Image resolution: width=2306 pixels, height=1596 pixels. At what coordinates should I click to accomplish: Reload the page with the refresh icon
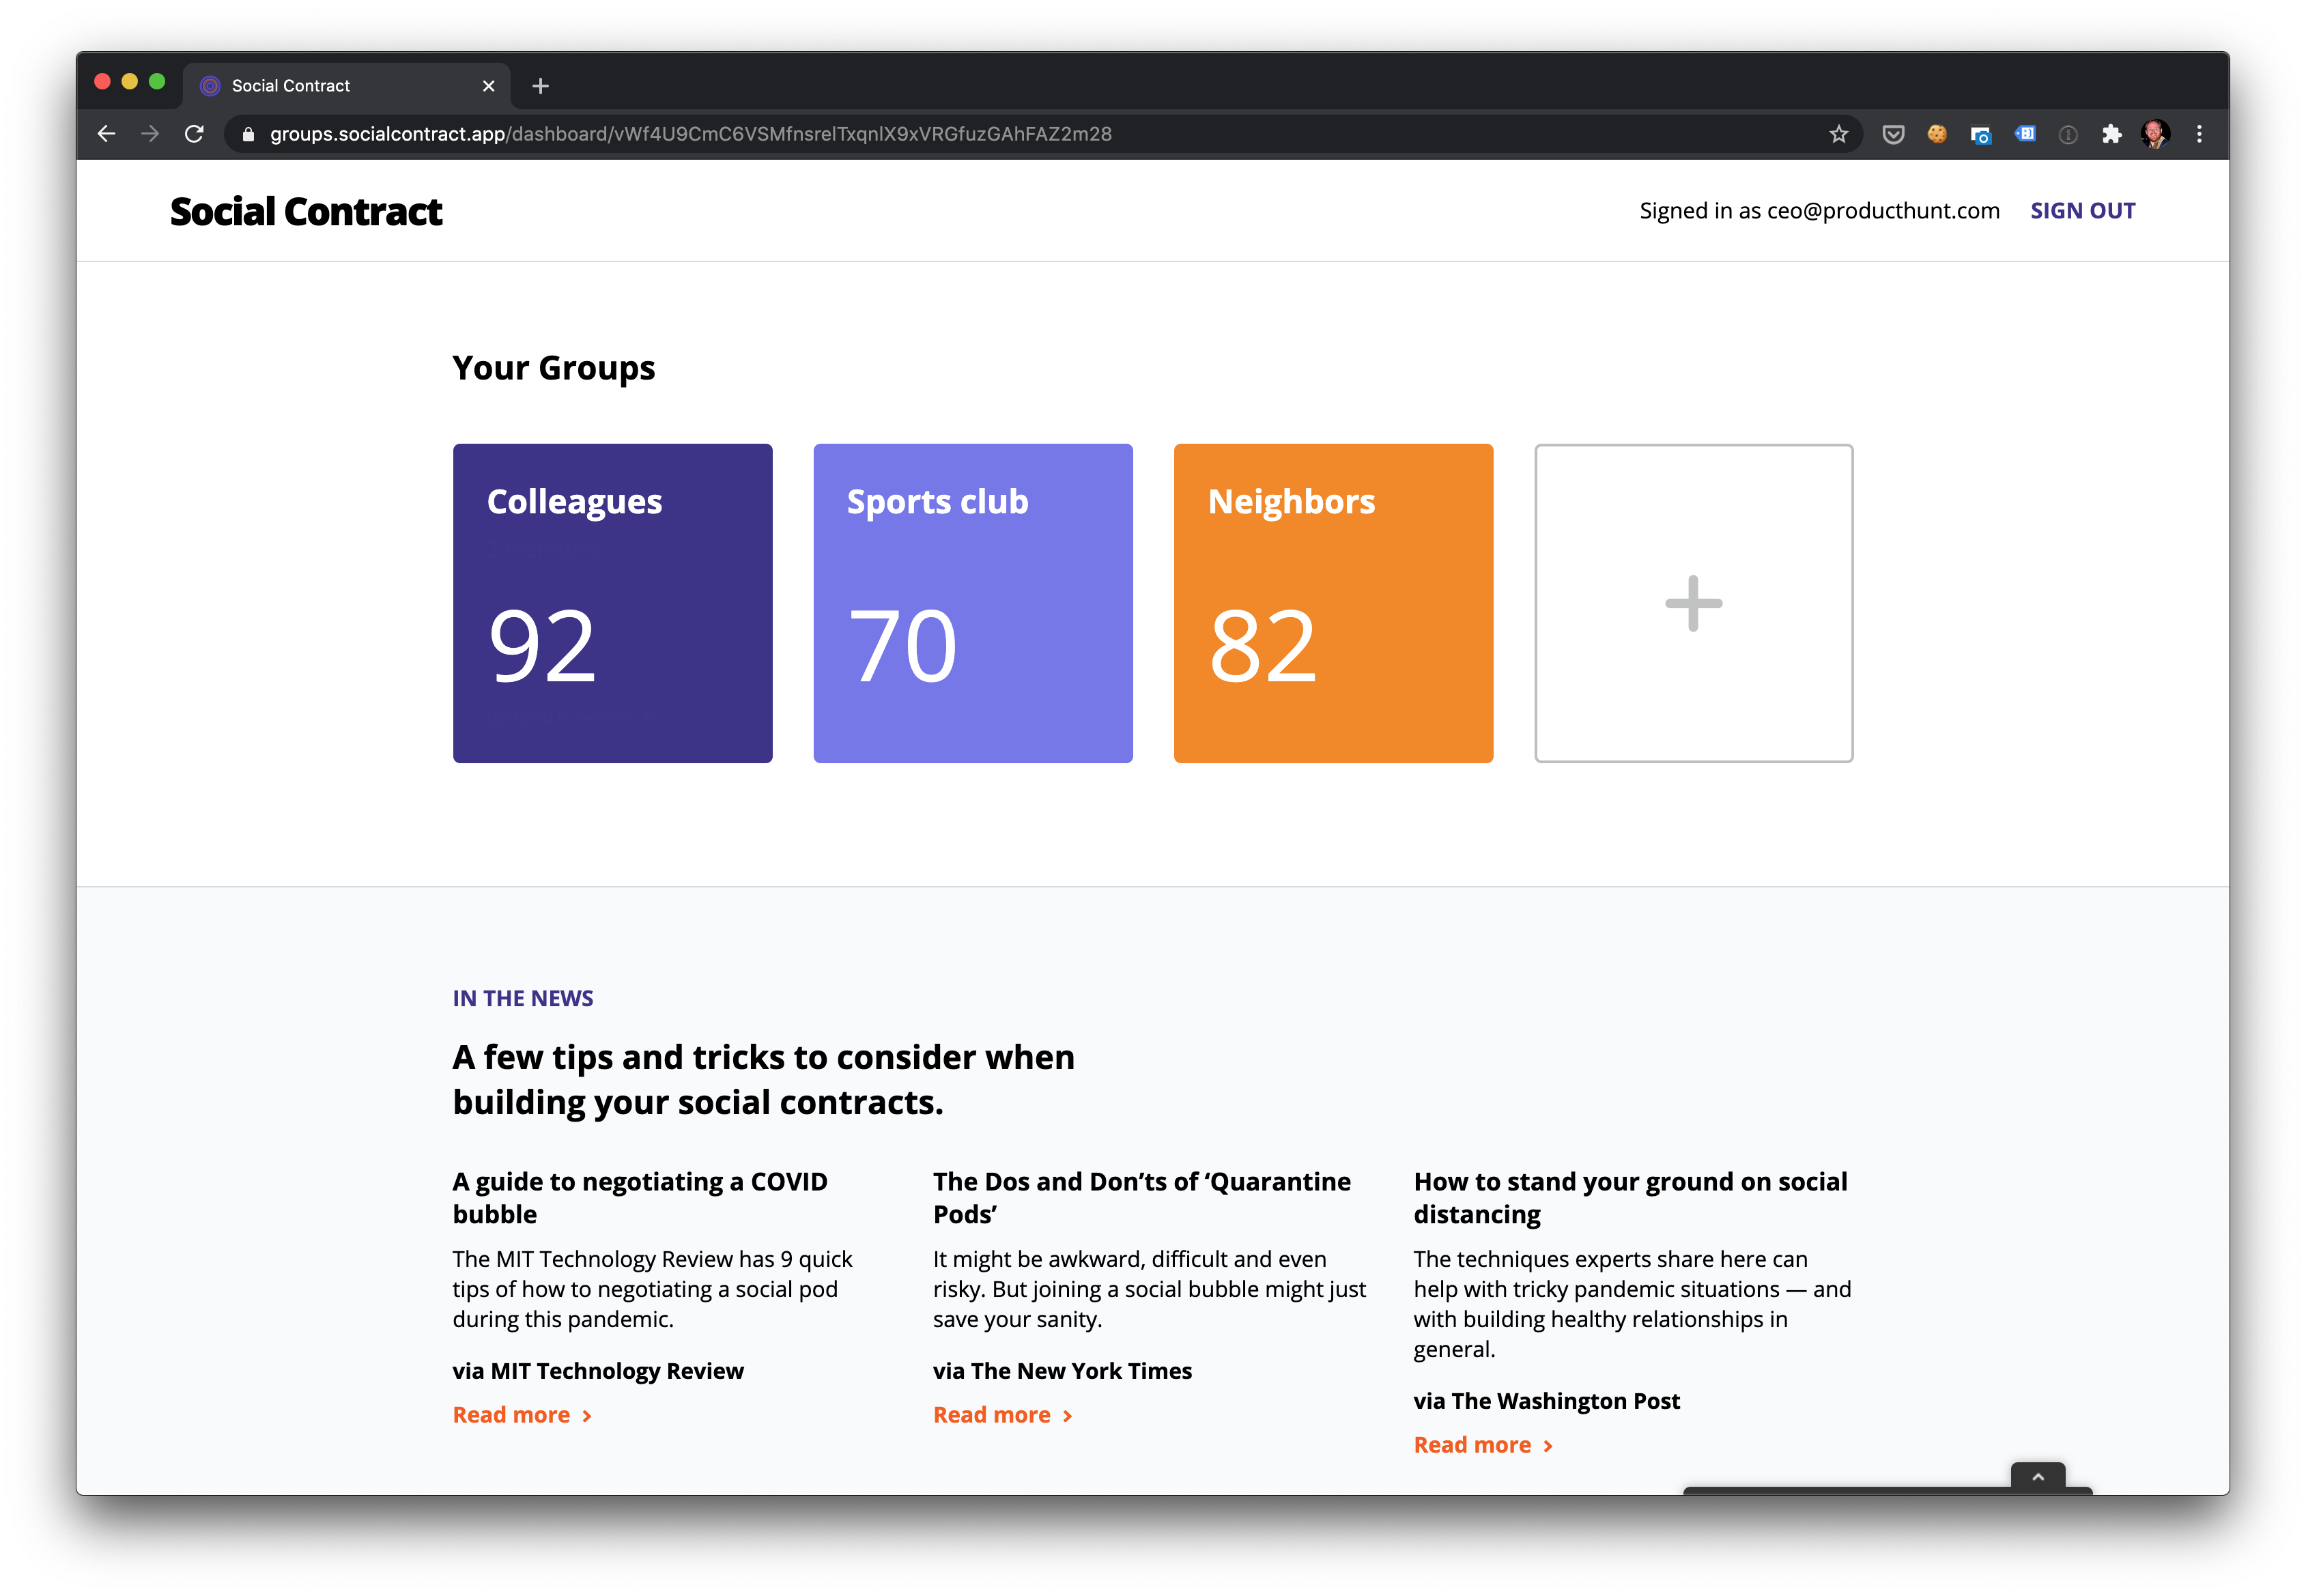(x=194, y=134)
